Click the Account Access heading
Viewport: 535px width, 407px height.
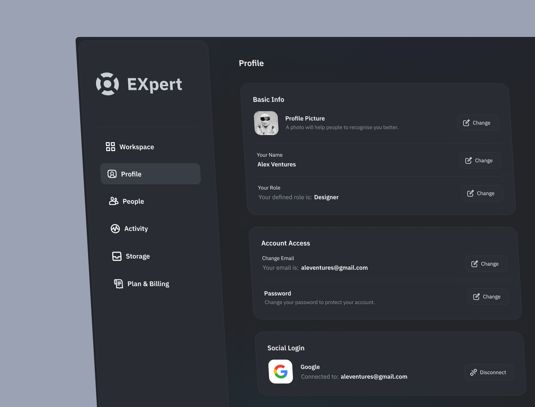coord(286,243)
